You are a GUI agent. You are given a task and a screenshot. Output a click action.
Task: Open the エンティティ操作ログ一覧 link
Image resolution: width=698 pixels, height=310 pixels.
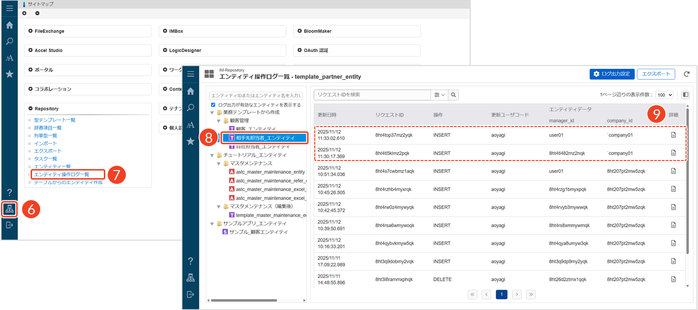(62, 174)
